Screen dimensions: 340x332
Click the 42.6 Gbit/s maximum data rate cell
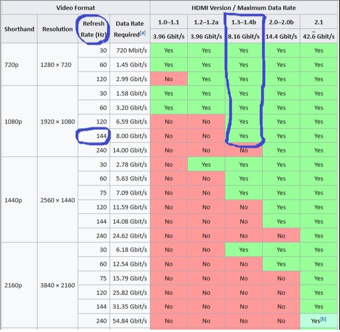319,36
